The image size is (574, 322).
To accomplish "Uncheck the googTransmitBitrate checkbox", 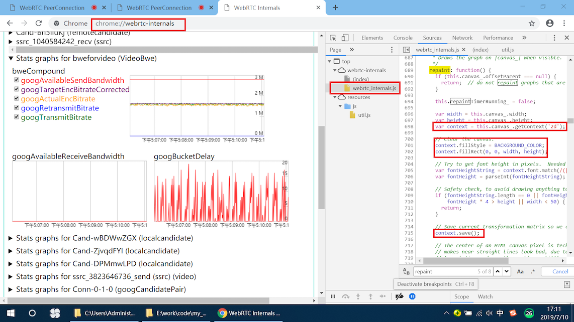I will click(17, 117).
